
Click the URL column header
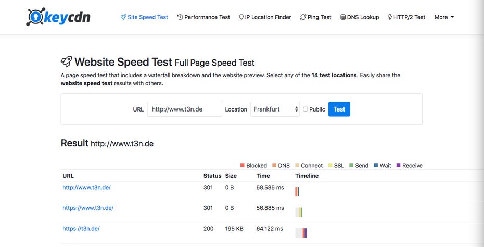coord(68,176)
